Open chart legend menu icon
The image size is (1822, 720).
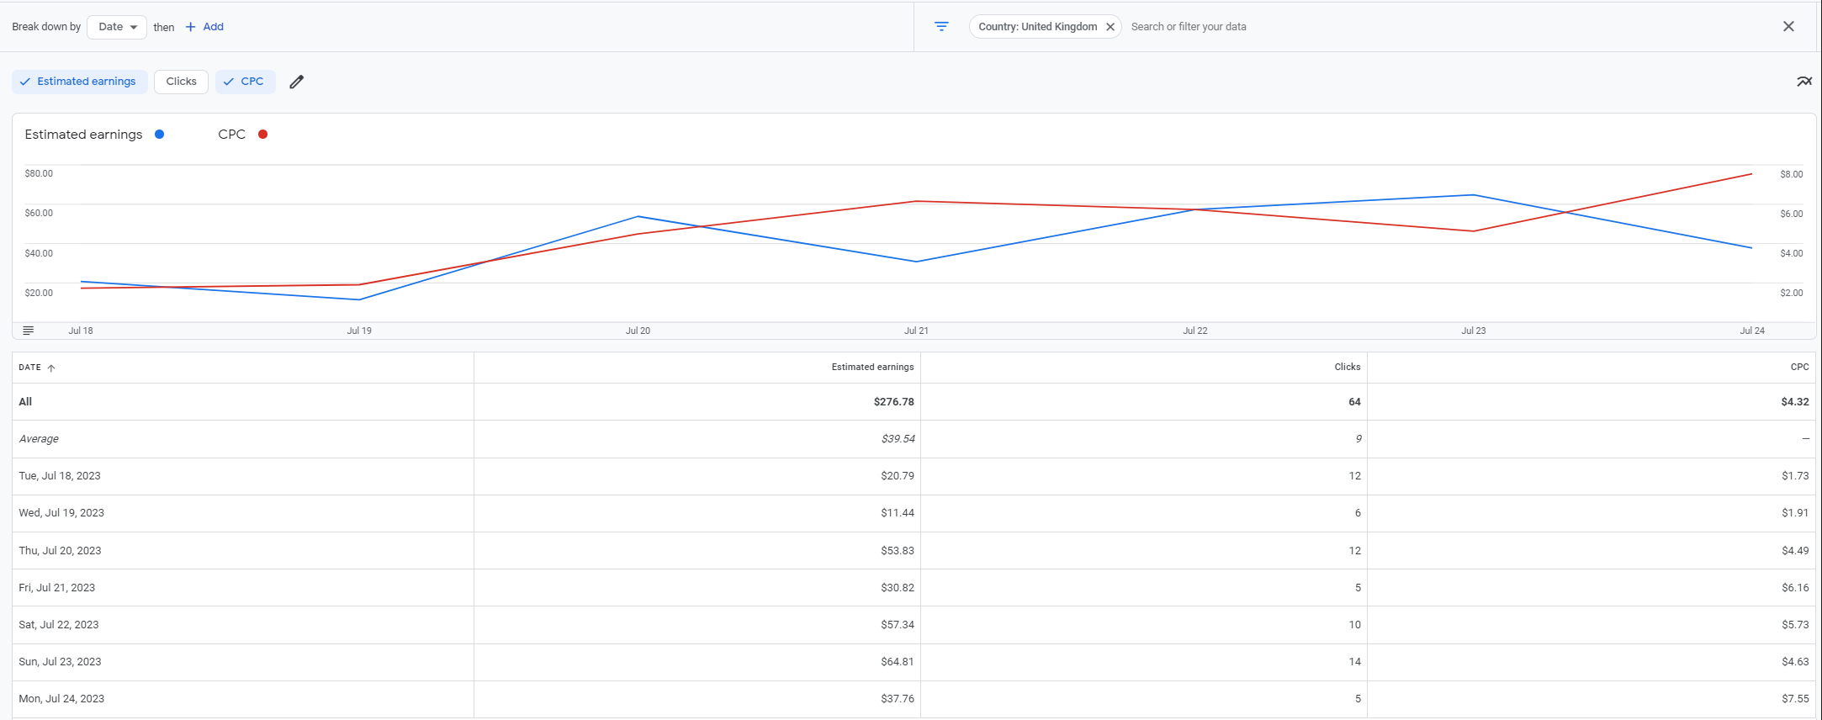click(x=29, y=331)
